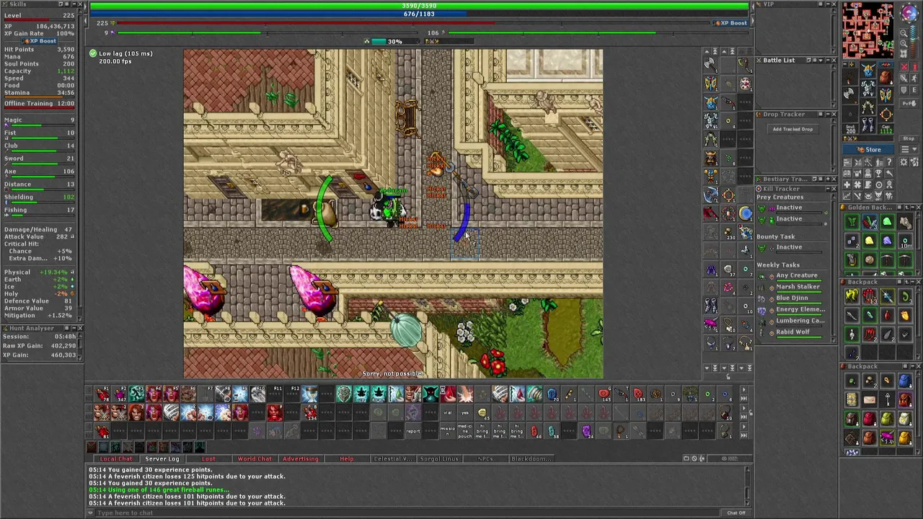Minimize the Battle List panel
This screenshot has height=519, width=923.
pos(828,60)
